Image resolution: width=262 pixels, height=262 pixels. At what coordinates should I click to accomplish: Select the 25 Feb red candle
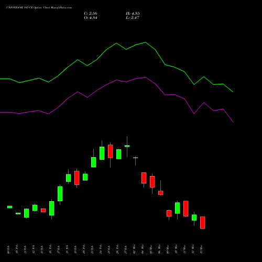[111, 151]
